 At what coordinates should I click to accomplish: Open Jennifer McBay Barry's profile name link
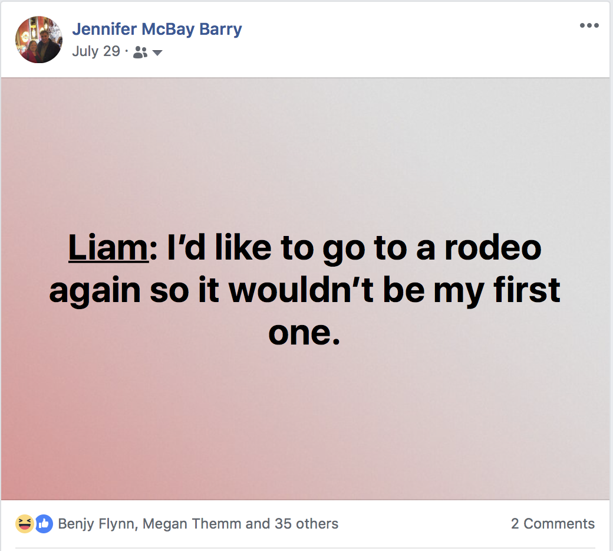[157, 29]
